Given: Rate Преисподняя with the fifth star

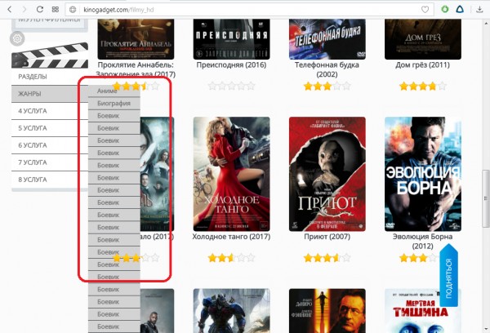Looking at the screenshot, I should 251,86.
